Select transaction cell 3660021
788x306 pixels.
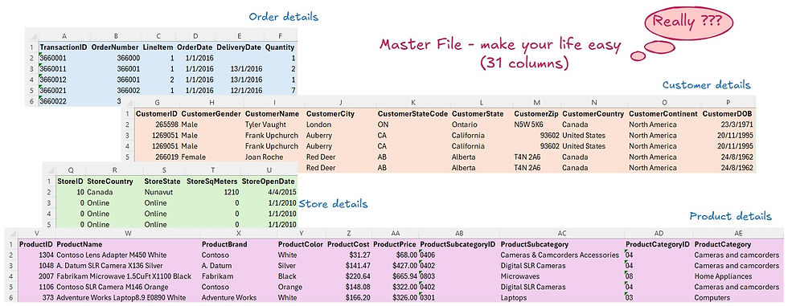(63, 91)
